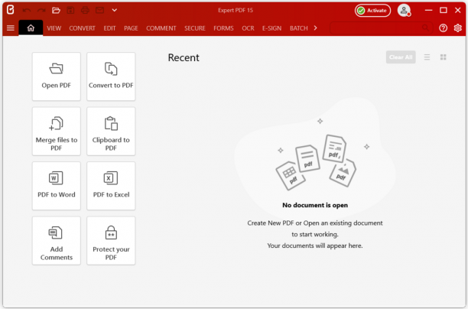Image resolution: width=468 pixels, height=309 pixels.
Task: Click the Recent heading
Action: pyautogui.click(x=184, y=57)
